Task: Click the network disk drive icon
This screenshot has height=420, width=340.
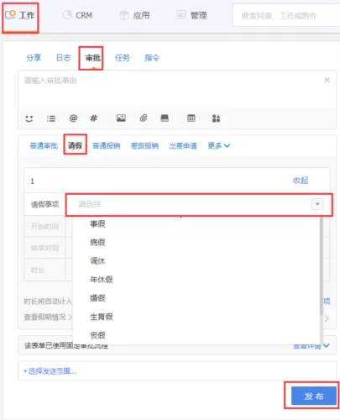Action: pyautogui.click(x=165, y=118)
